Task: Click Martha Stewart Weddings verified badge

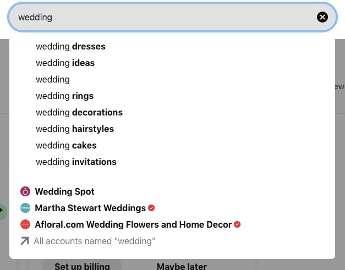Action: point(152,208)
